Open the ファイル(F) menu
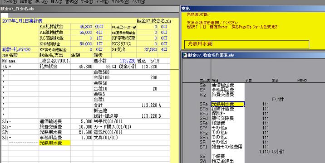Image resolution: width=325 pixels, height=163 pixels. [10, 2]
